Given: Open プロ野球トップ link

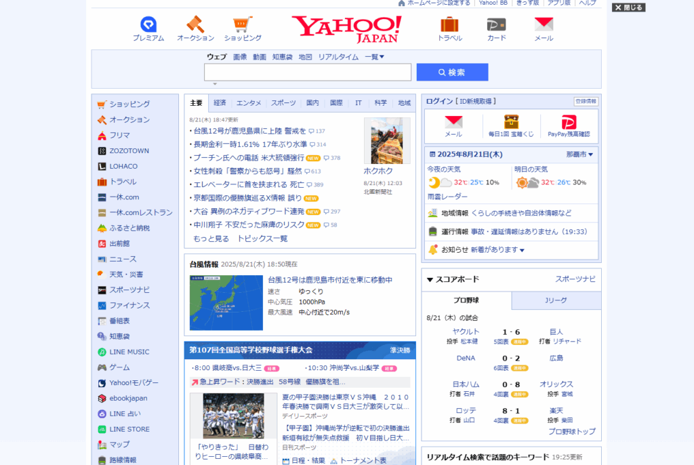Looking at the screenshot, I should pyautogui.click(x=572, y=431).
